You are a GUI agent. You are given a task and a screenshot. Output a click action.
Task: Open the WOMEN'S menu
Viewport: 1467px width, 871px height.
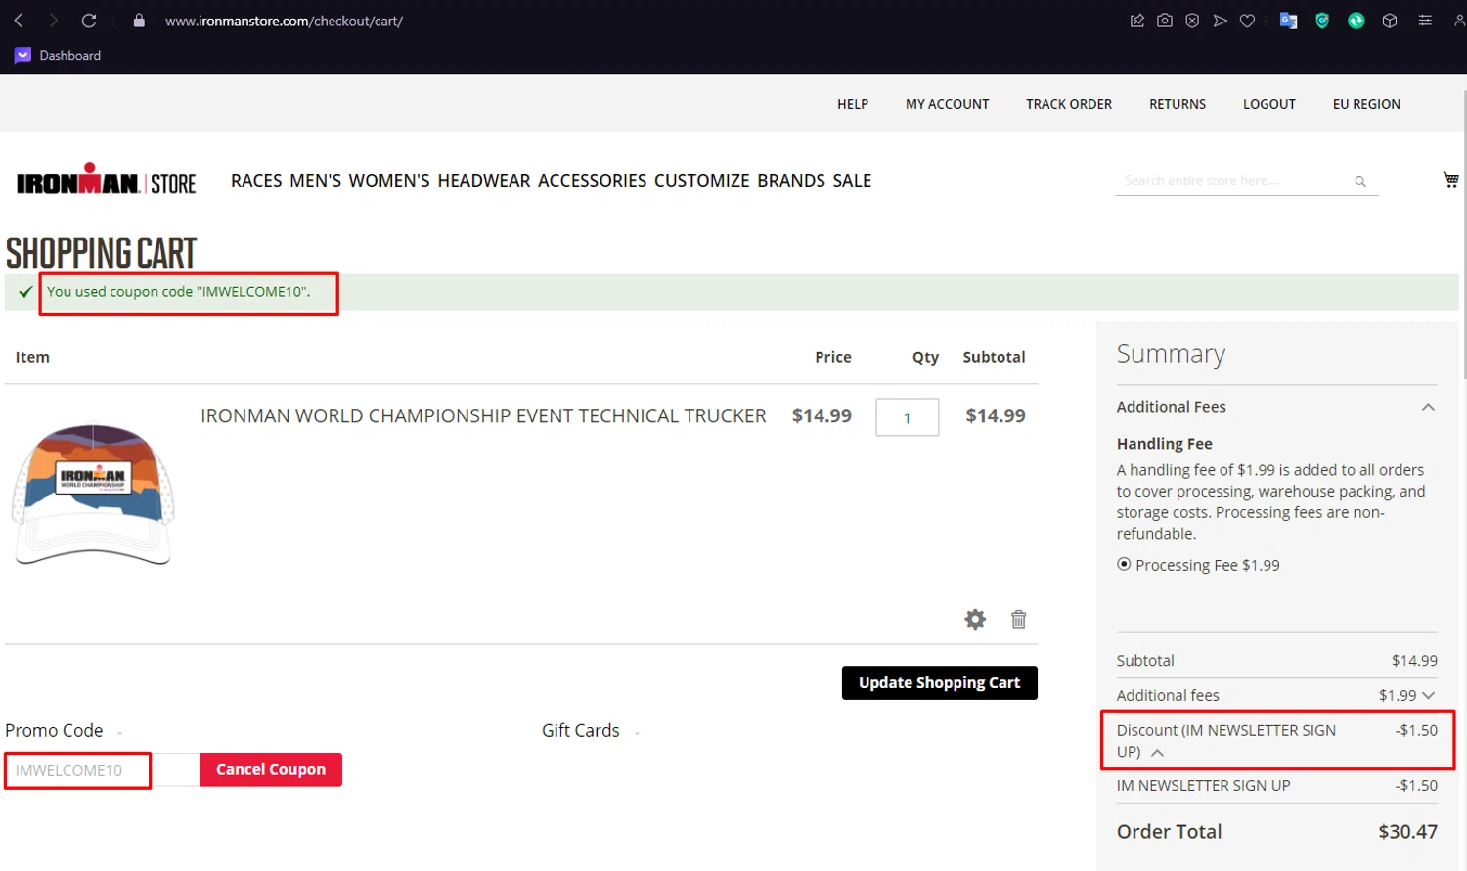pyautogui.click(x=389, y=181)
